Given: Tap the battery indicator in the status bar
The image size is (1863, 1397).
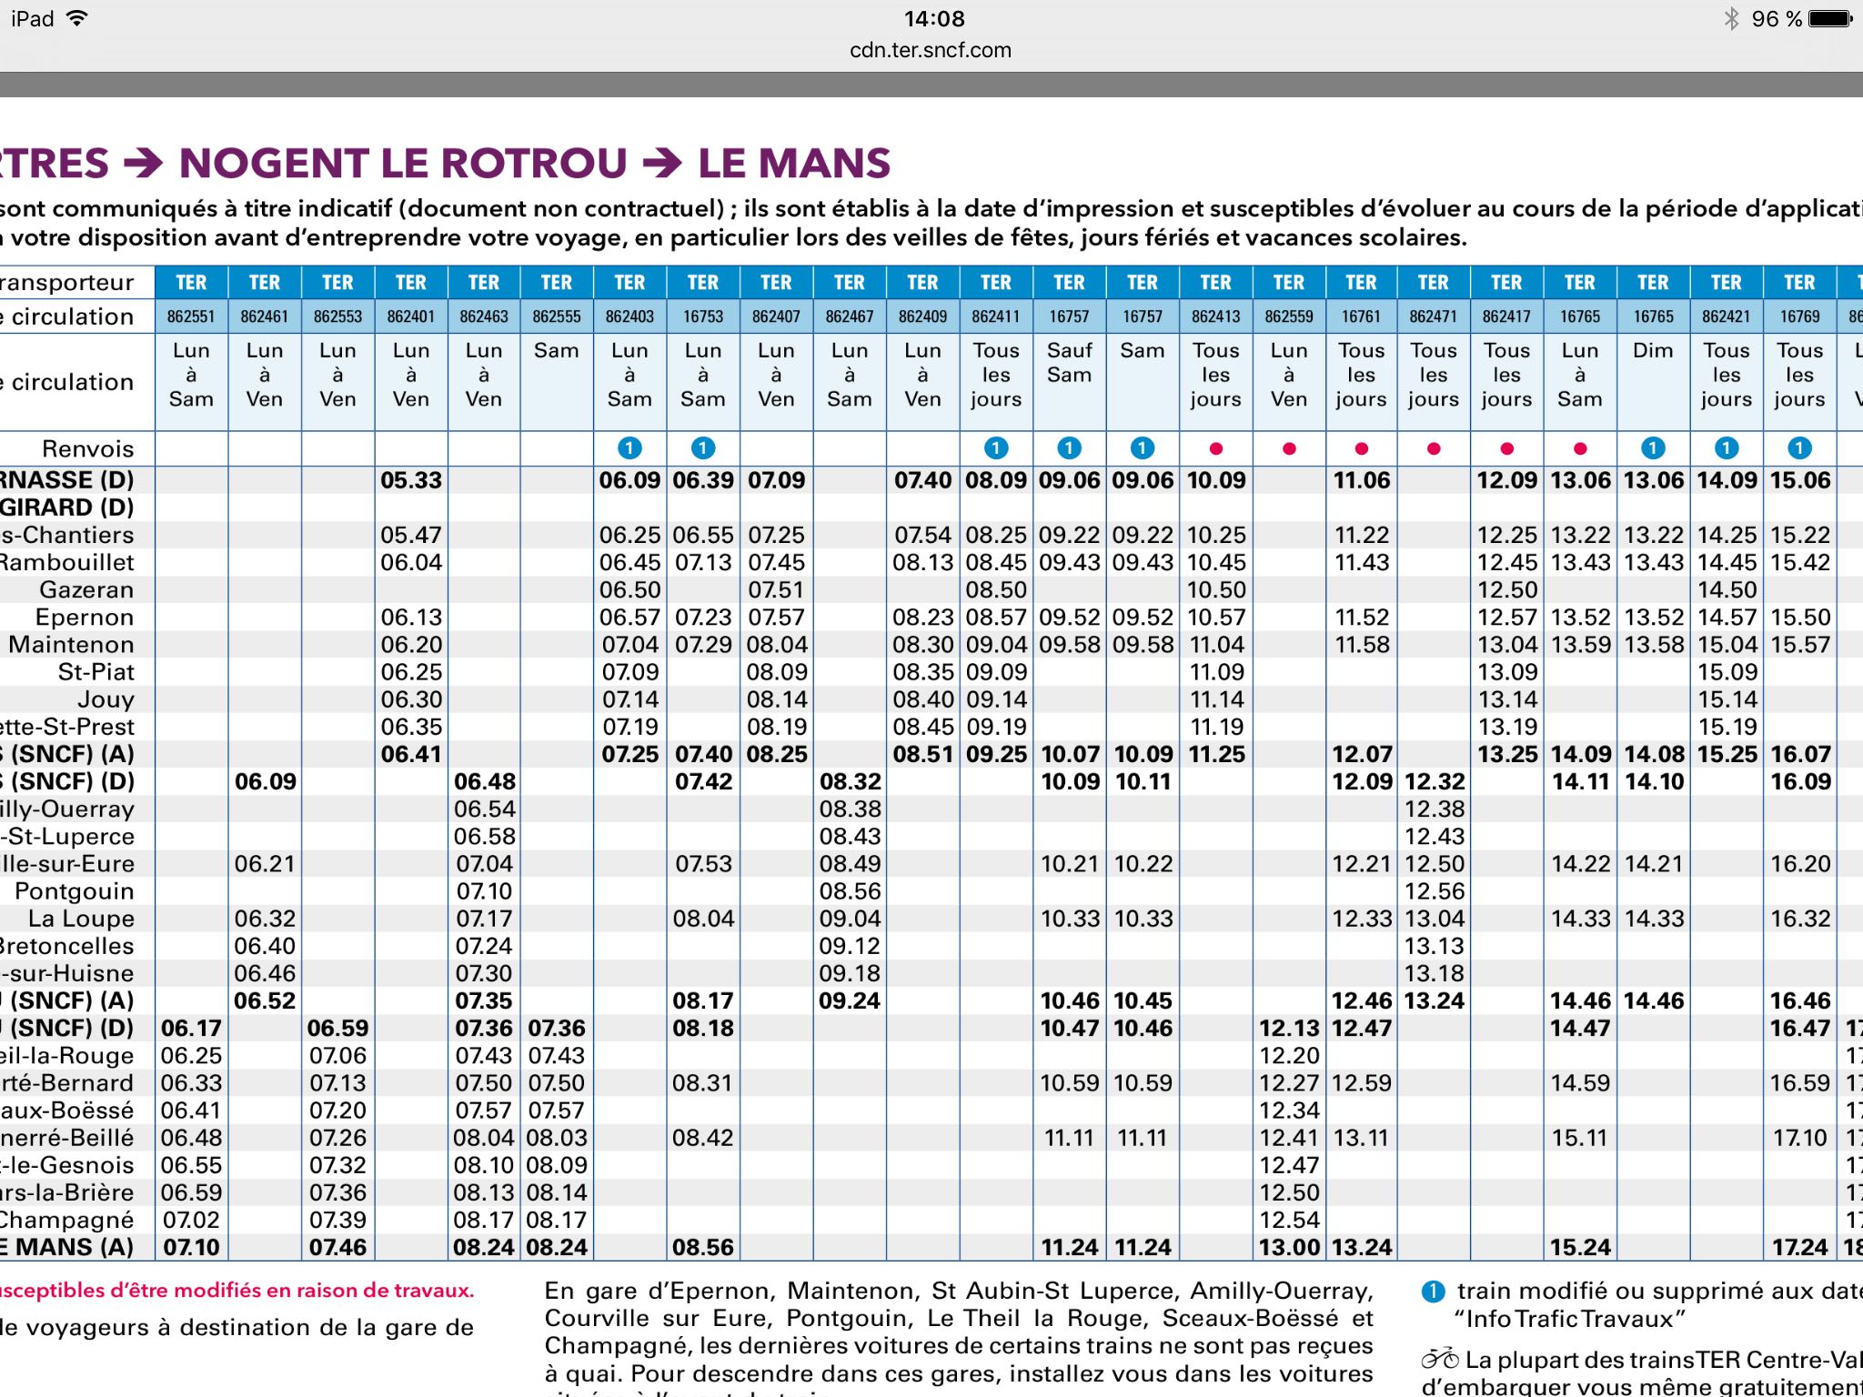Looking at the screenshot, I should click(x=1831, y=18).
